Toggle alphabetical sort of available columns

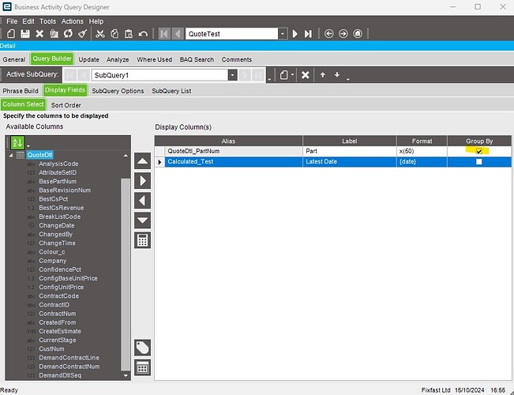tap(17, 142)
